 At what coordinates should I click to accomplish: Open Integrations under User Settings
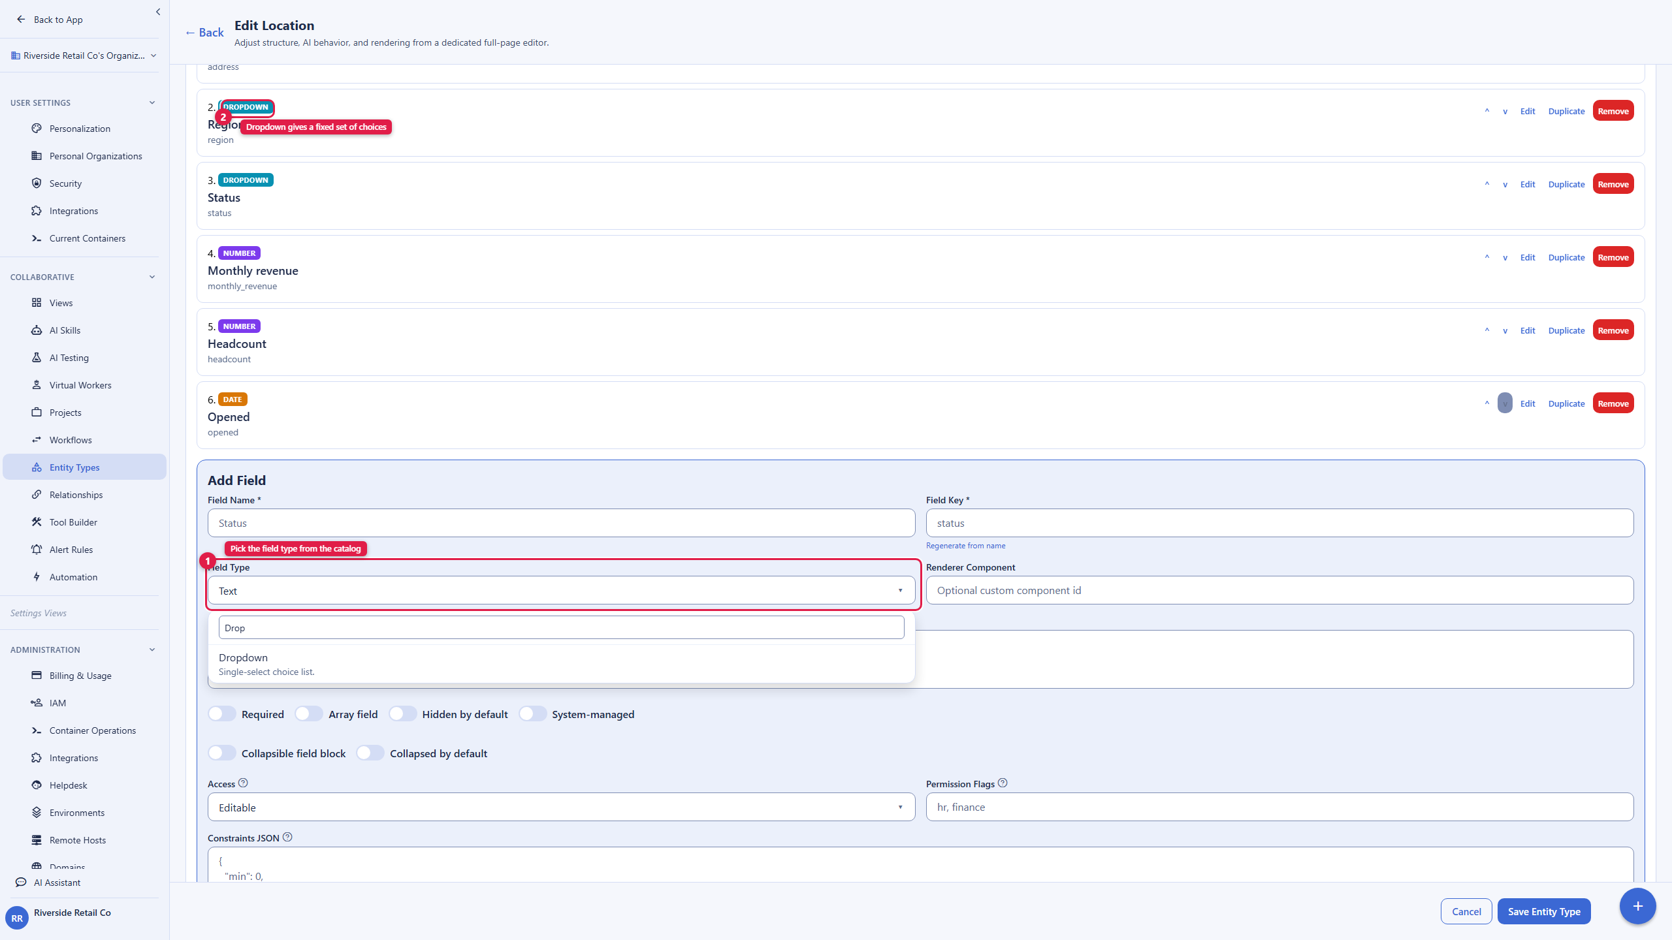click(73, 211)
